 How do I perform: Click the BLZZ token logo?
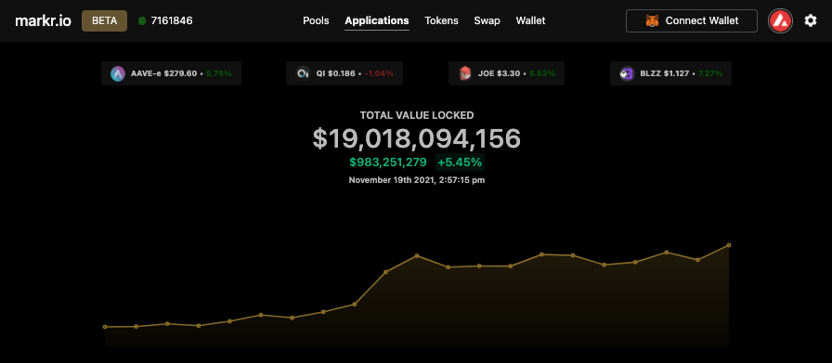pyautogui.click(x=627, y=73)
